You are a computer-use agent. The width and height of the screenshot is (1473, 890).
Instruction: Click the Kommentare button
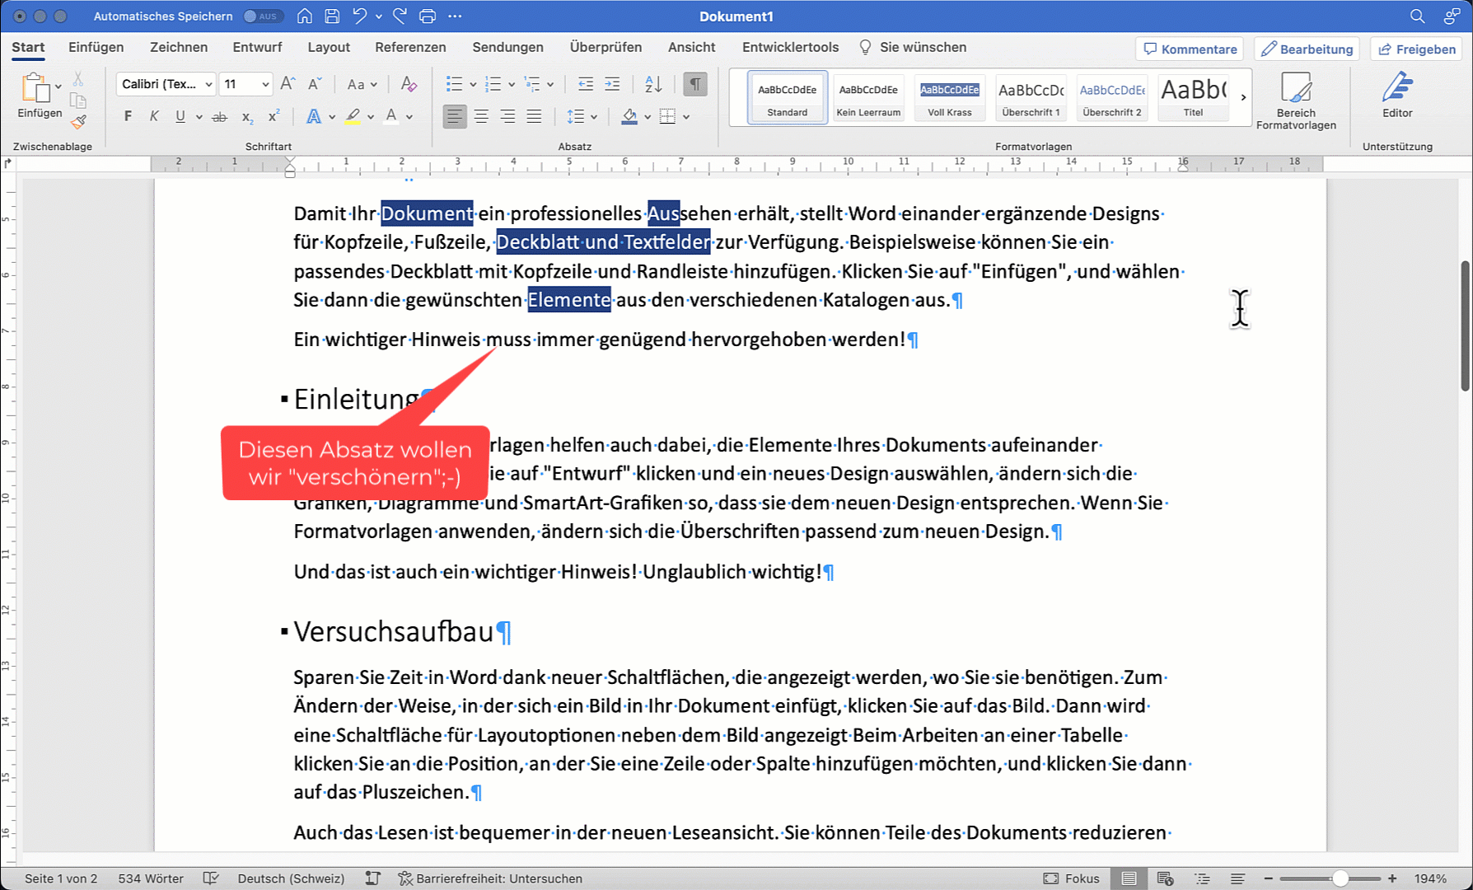point(1190,49)
